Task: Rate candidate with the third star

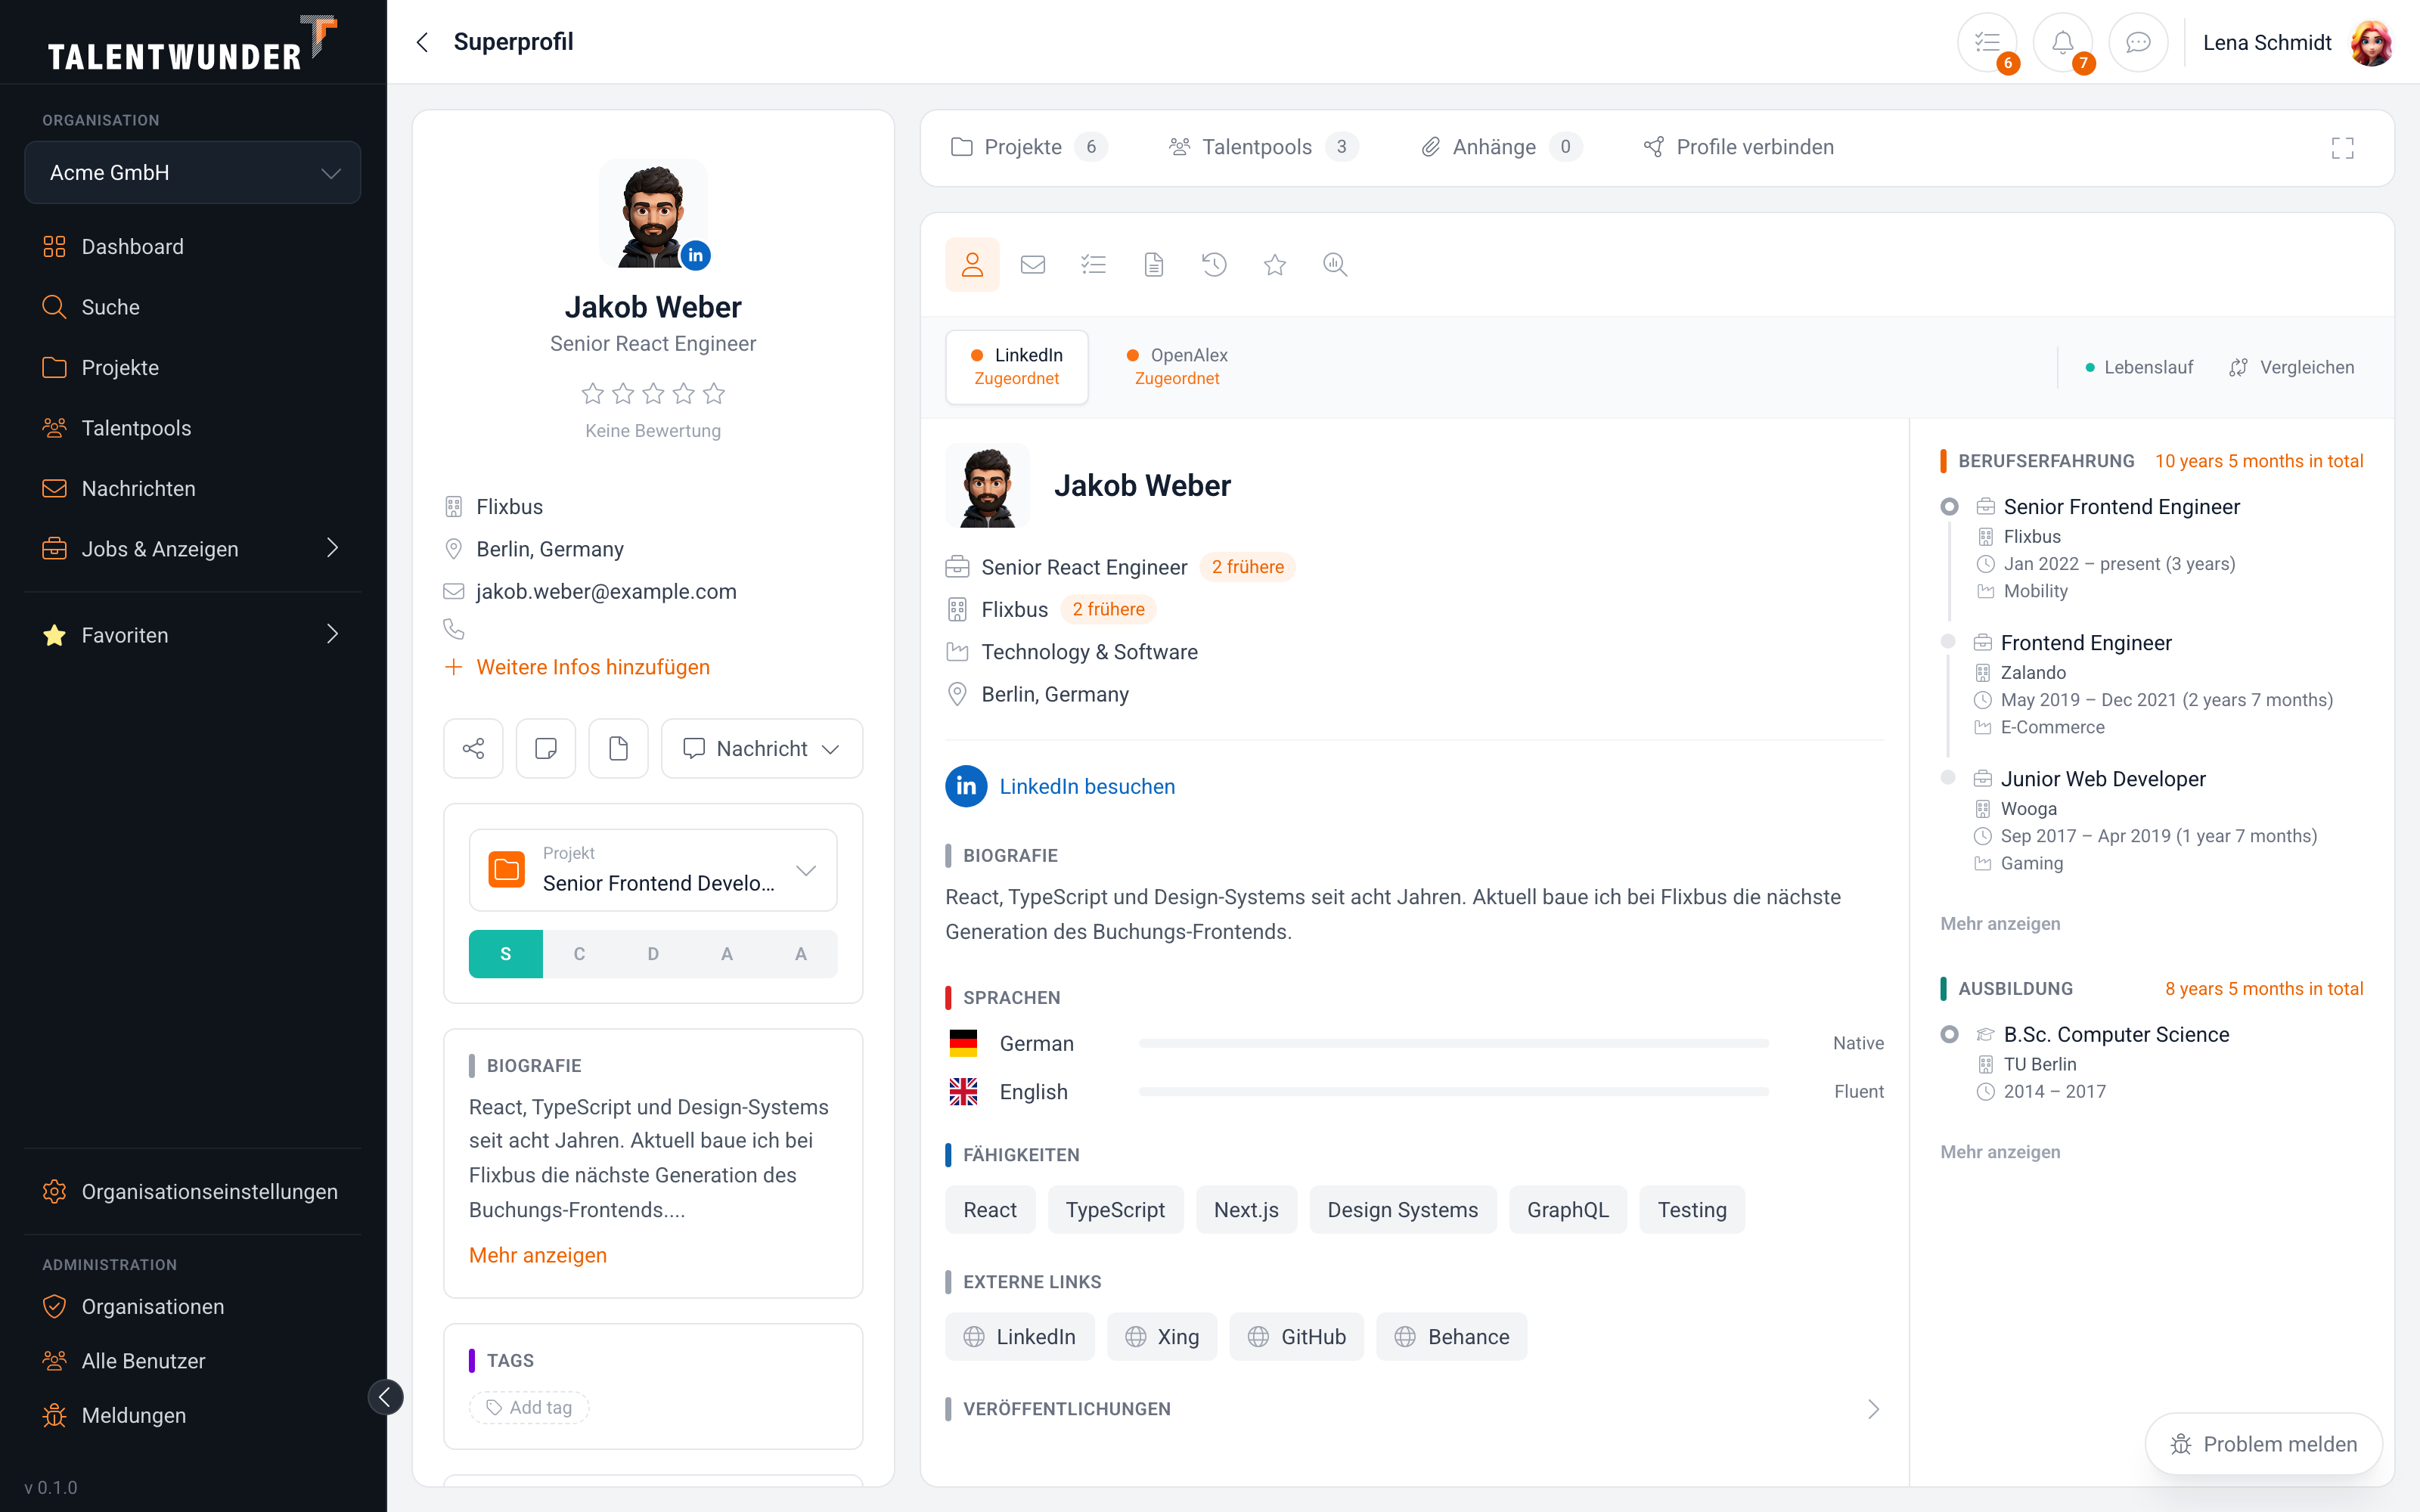Action: pos(653,393)
